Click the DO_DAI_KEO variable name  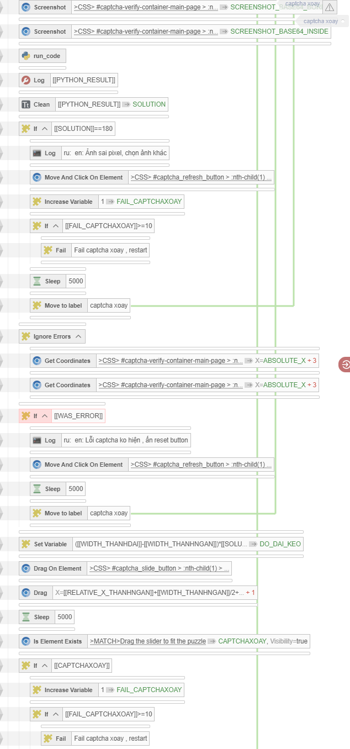coord(280,544)
